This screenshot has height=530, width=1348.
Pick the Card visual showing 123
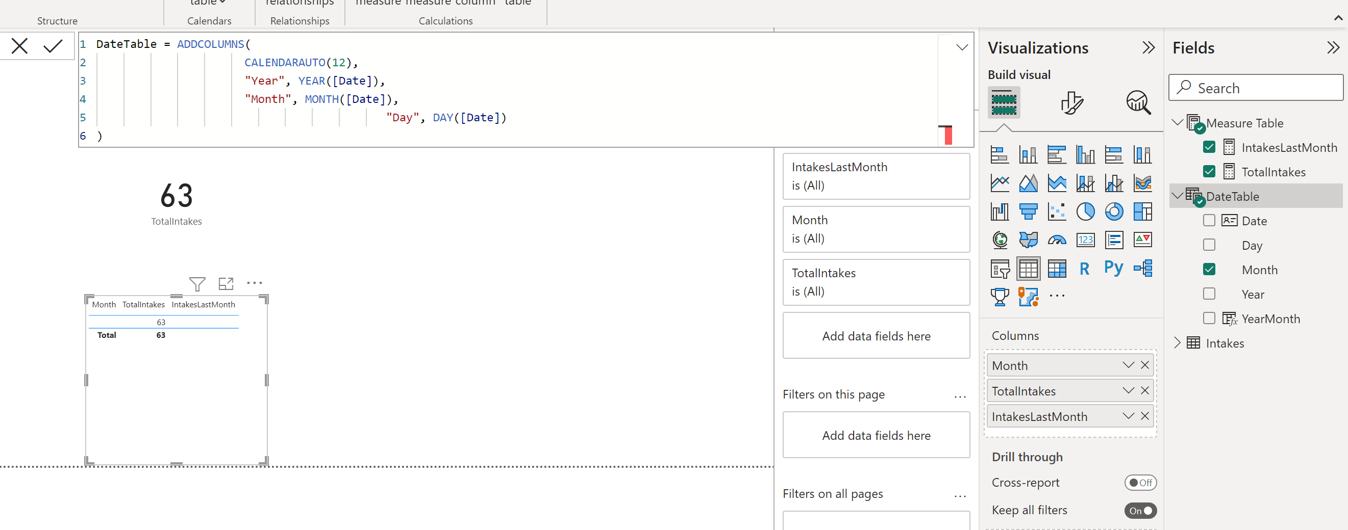(x=1085, y=240)
